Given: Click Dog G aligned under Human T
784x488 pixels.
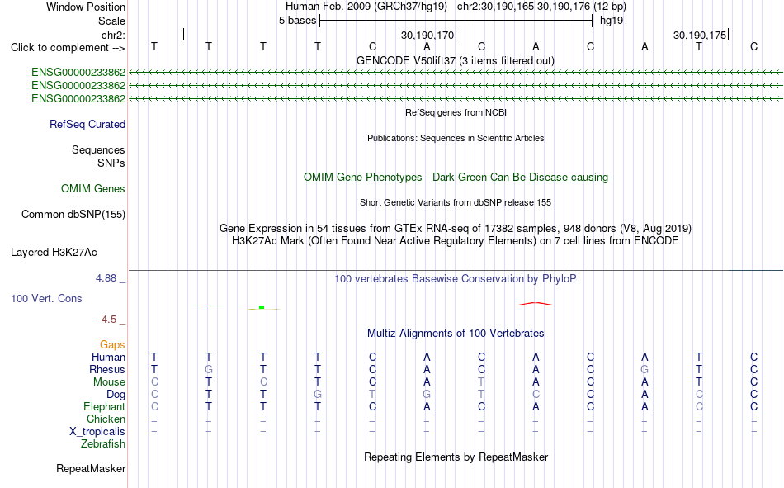Looking at the screenshot, I should pyautogui.click(x=318, y=395).
